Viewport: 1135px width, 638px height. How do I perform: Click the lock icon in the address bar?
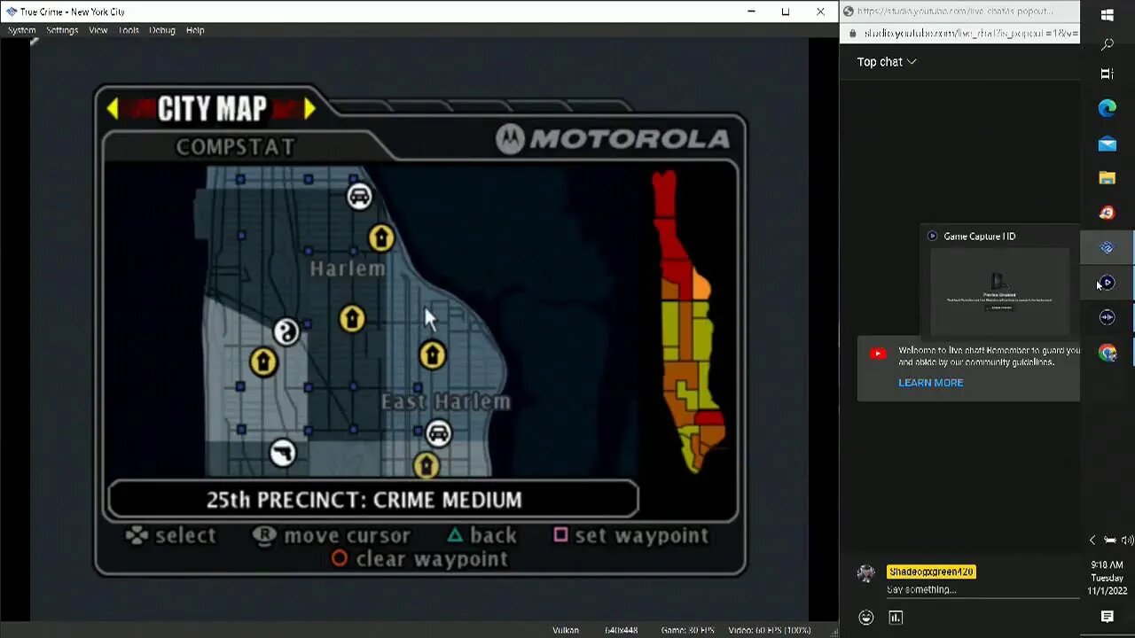pos(853,34)
